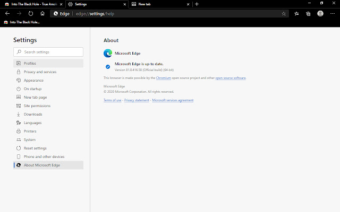Go to Reset settings section

35,148
